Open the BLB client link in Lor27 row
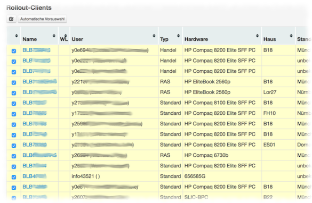 (x=39, y=92)
